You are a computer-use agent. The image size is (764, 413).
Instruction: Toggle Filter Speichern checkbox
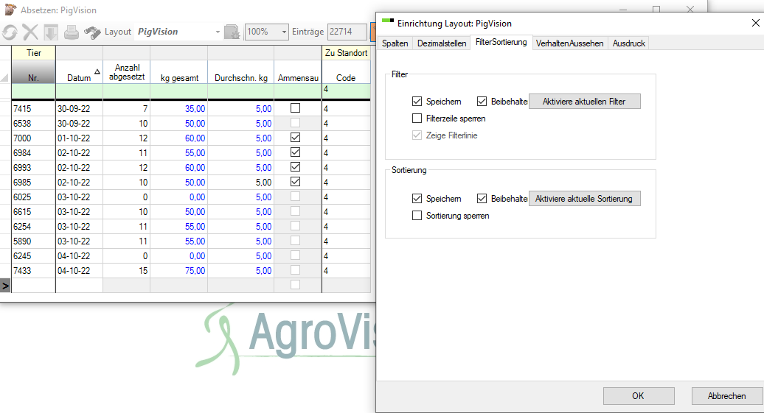tap(417, 101)
